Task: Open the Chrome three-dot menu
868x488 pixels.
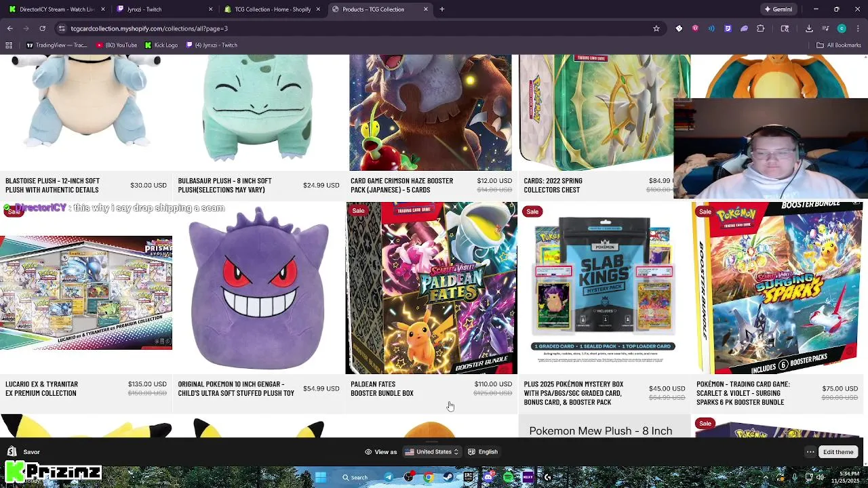Action: [x=858, y=28]
